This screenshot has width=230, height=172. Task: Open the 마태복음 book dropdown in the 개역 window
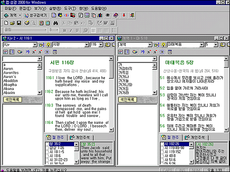tap(202, 44)
